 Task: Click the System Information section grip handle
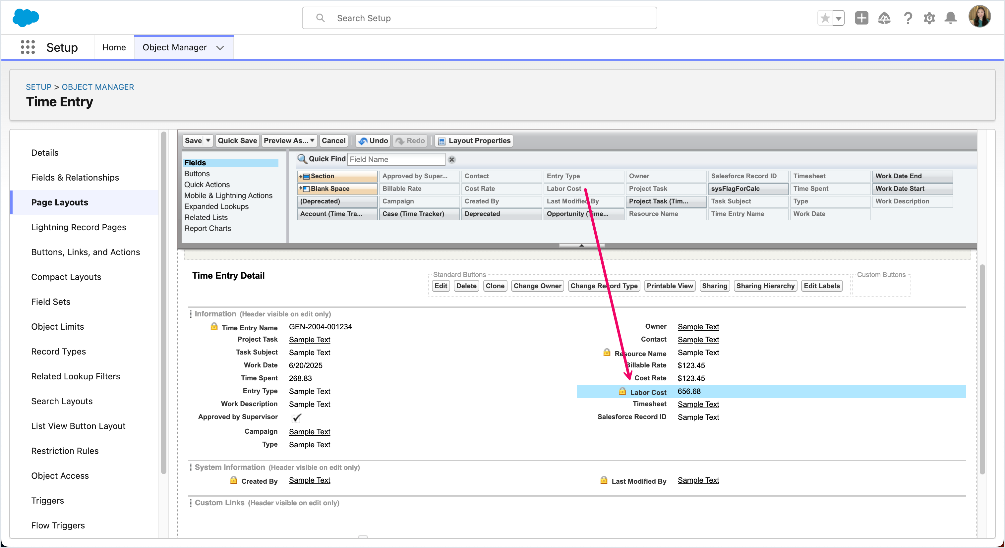[191, 467]
